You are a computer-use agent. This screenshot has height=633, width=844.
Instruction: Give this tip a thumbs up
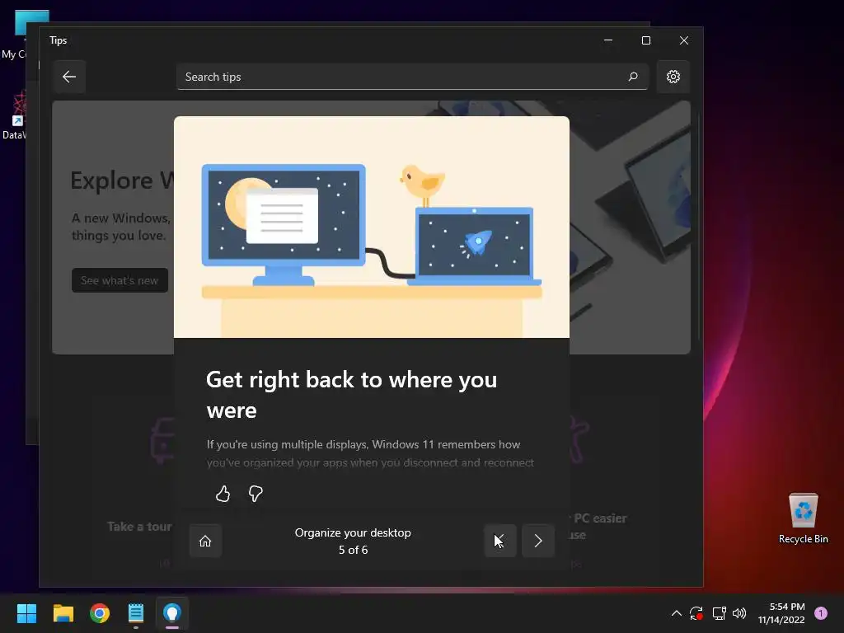pos(223,494)
